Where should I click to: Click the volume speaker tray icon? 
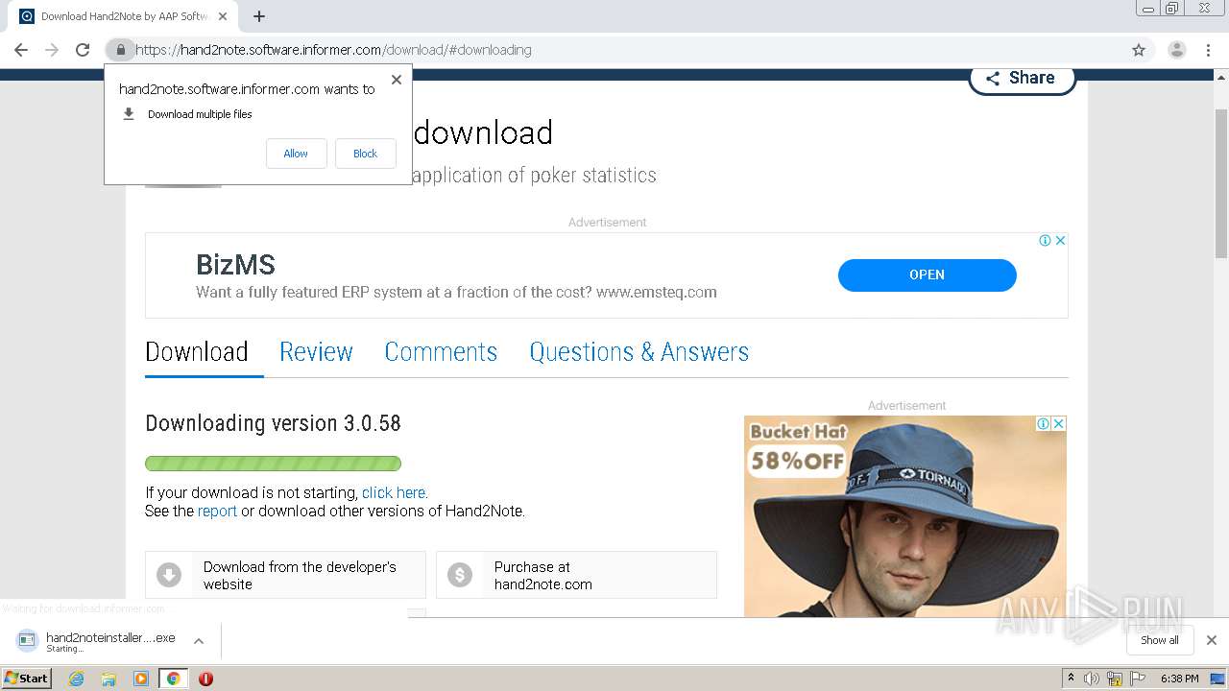point(1092,679)
